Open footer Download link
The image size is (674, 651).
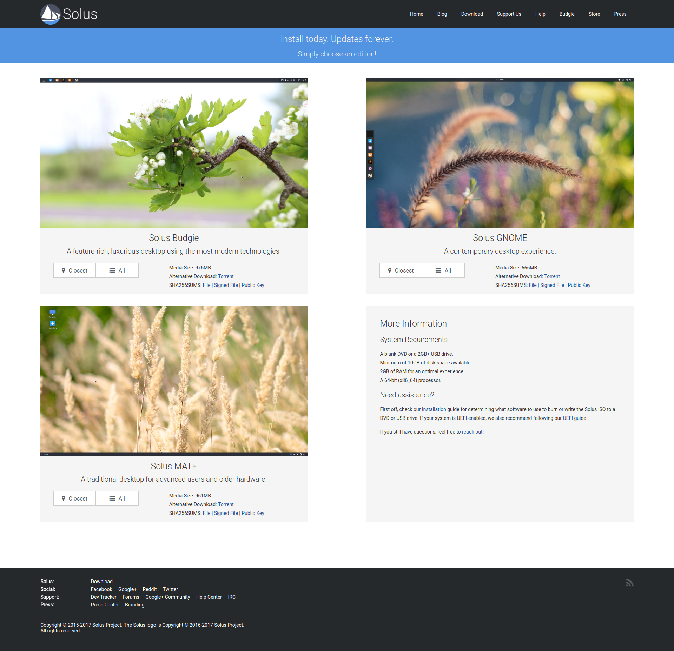click(101, 582)
